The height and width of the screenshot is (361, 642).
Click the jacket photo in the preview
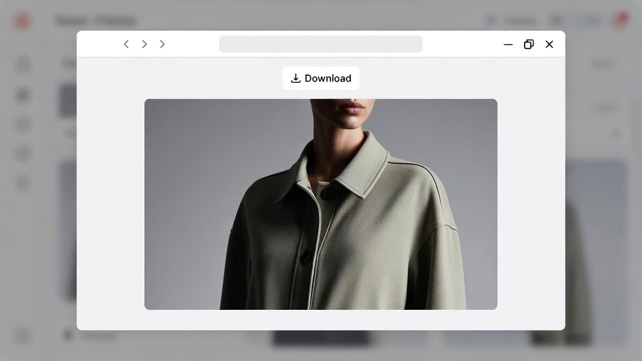click(x=321, y=204)
